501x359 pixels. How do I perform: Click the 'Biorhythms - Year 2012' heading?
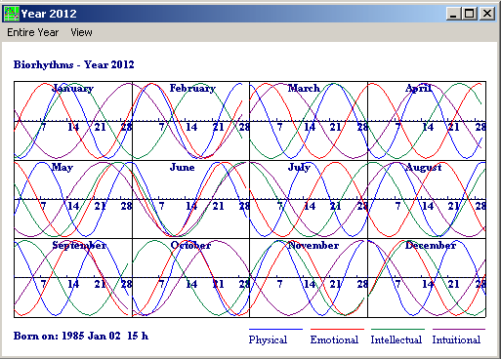[x=74, y=64]
